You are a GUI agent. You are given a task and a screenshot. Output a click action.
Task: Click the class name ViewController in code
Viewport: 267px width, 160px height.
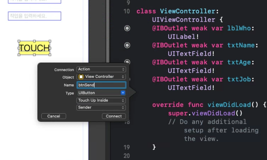(188, 11)
